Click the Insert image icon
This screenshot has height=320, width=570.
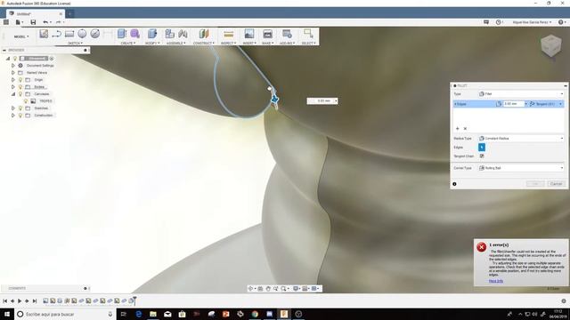[x=249, y=34]
